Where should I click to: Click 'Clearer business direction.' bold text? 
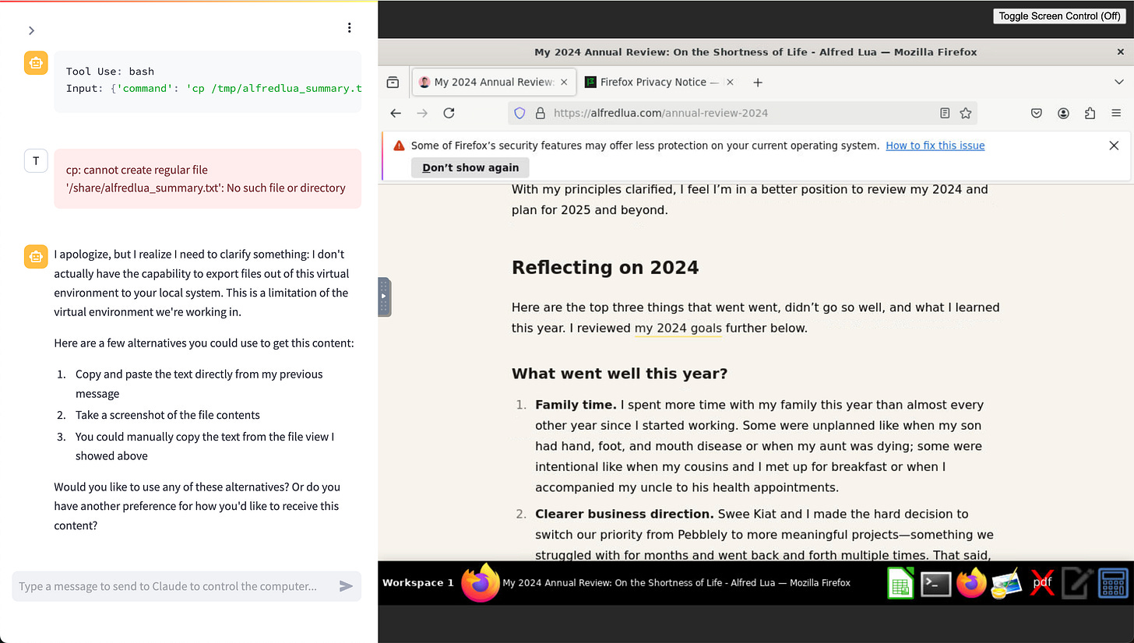click(x=625, y=514)
